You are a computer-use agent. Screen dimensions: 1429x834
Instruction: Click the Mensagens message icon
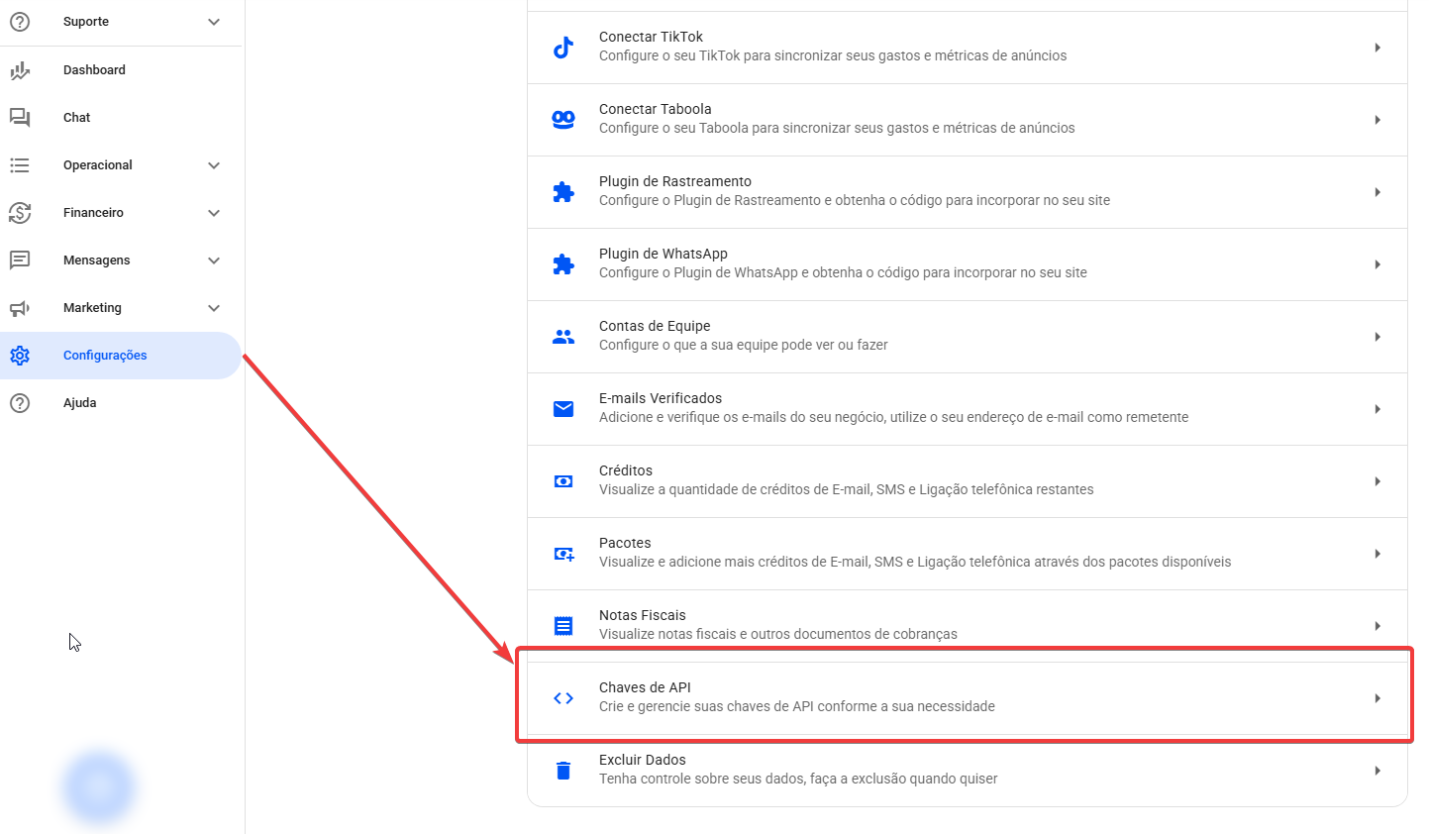coord(20,261)
